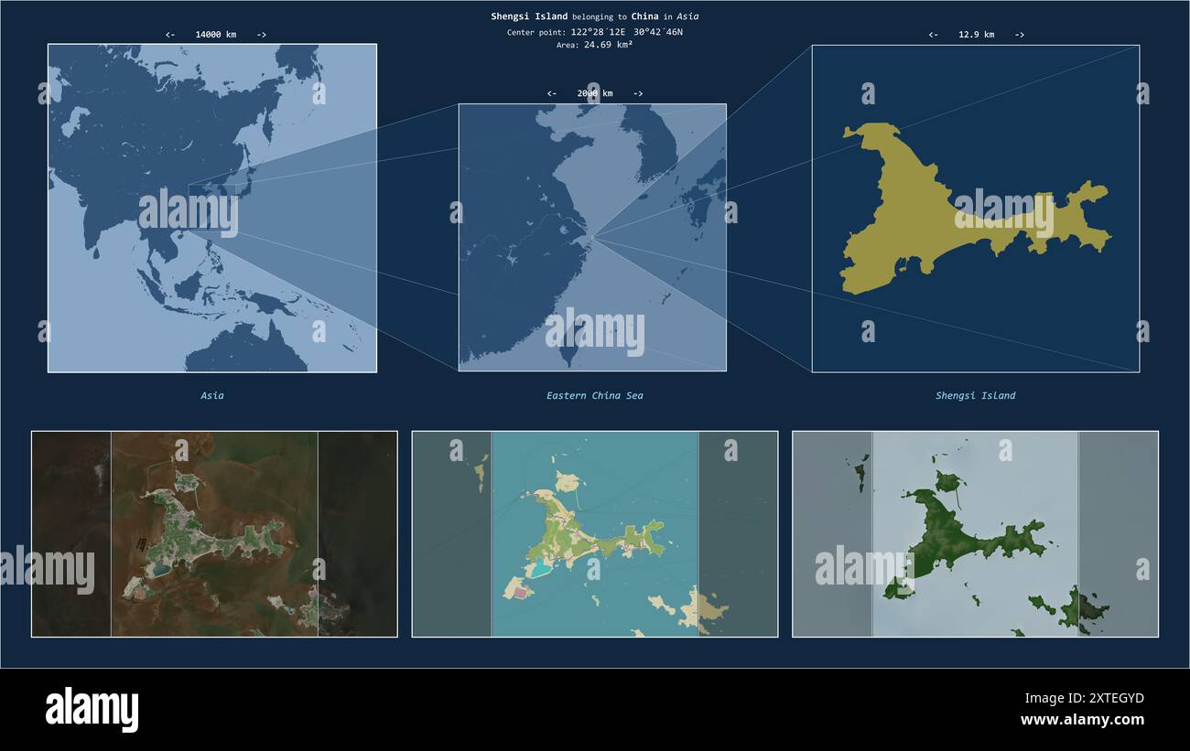
Task: Click the 'Area: 24.69 km²' text
Action: pyautogui.click(x=595, y=45)
